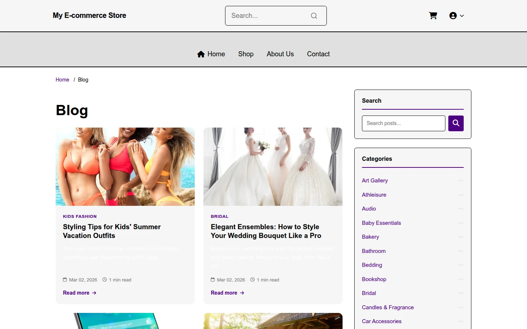Viewport: 527px width, 329px height.
Task: Open the shopping cart icon
Action: point(433,16)
